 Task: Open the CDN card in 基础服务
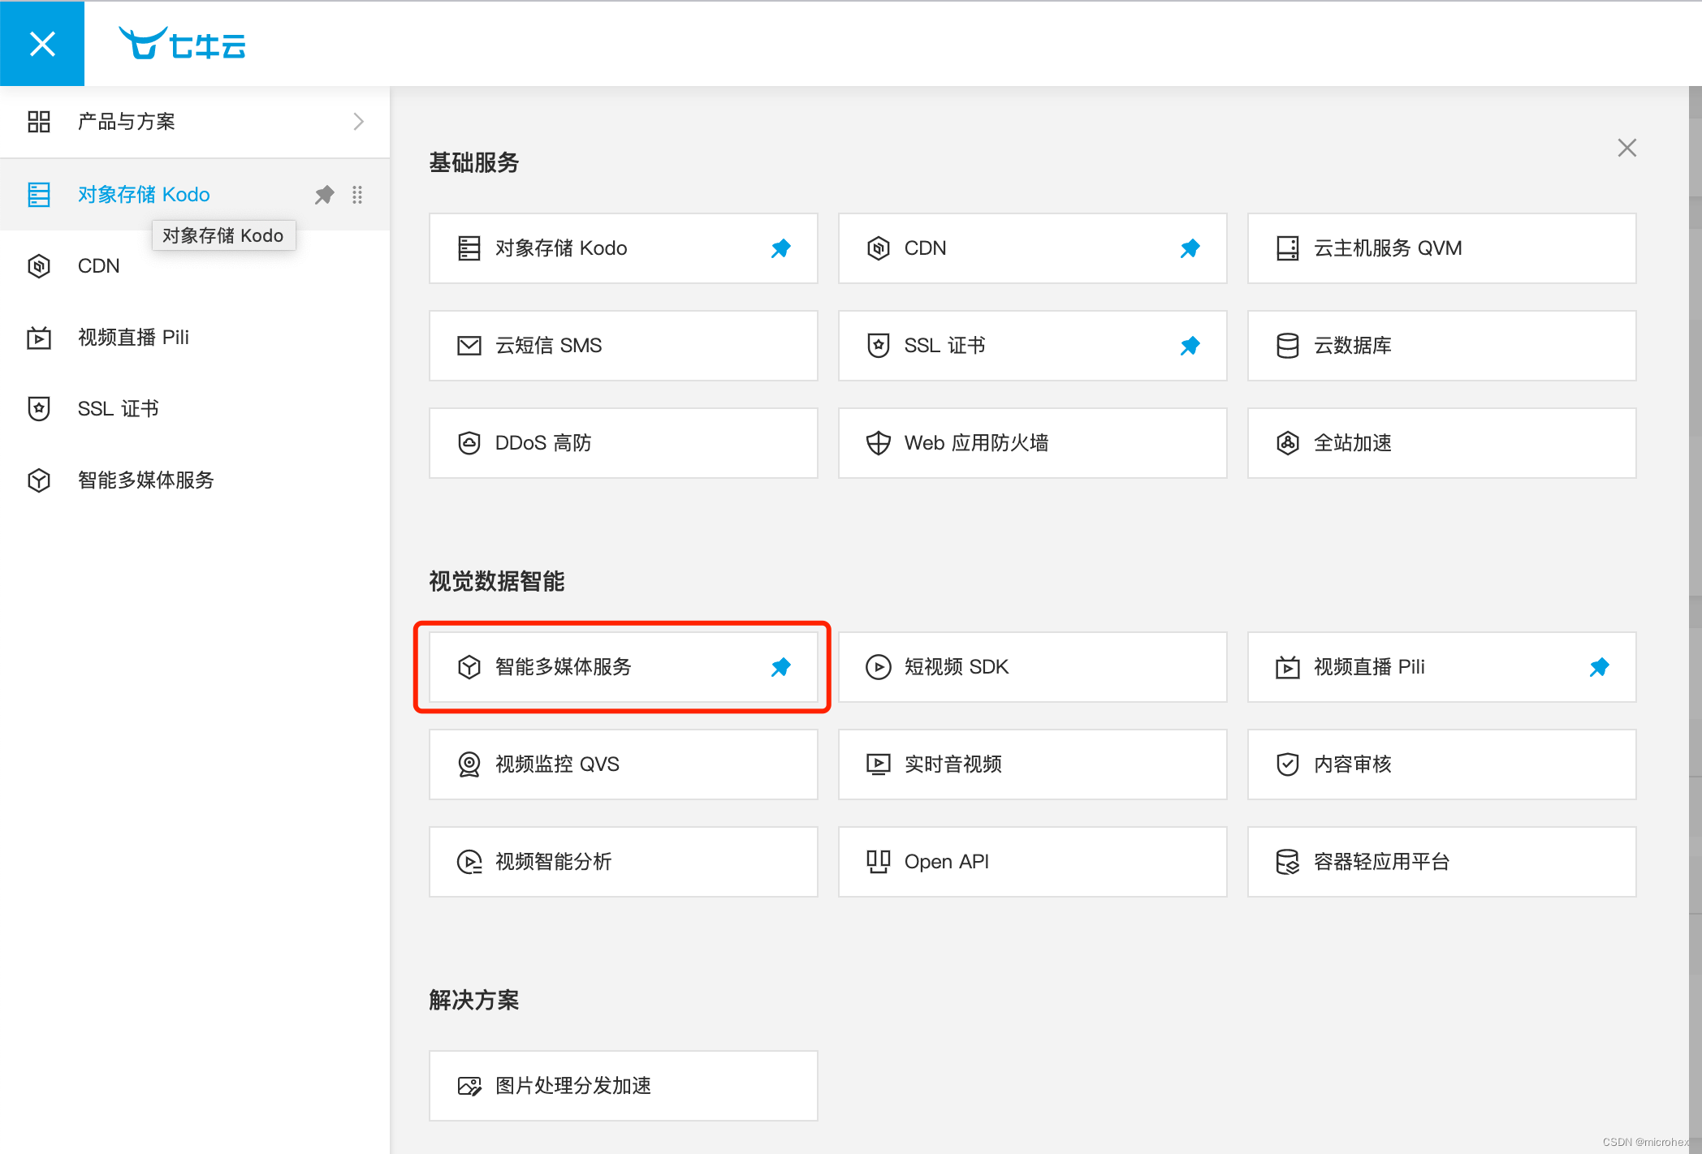pos(1033,248)
